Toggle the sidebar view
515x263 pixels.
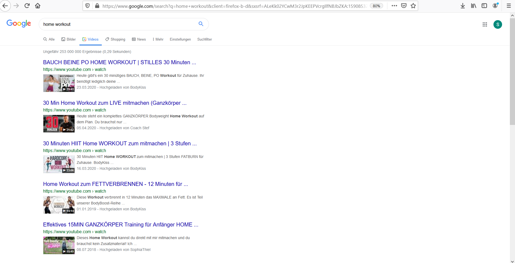point(484,6)
